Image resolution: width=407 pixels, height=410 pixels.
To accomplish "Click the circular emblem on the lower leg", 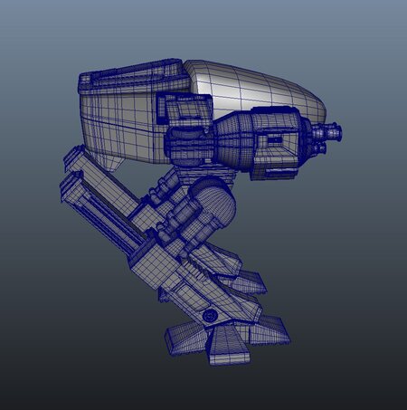I will pos(209,316).
